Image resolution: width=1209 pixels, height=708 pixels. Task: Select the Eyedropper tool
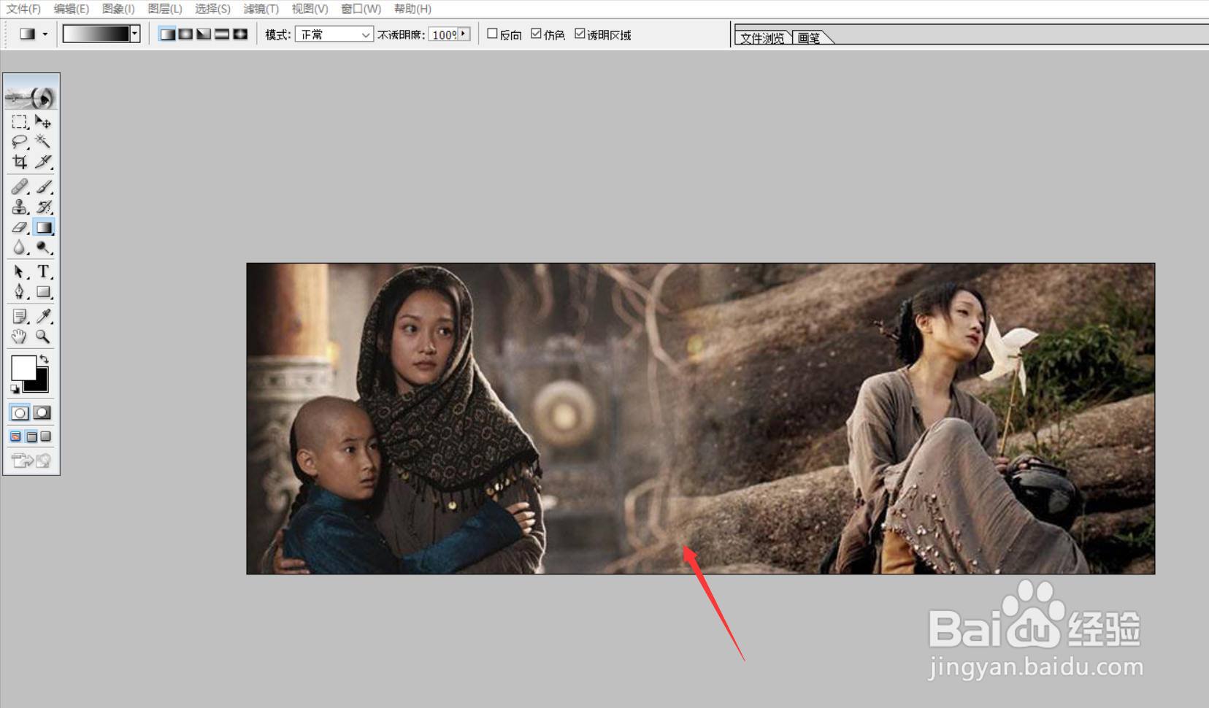[44, 316]
